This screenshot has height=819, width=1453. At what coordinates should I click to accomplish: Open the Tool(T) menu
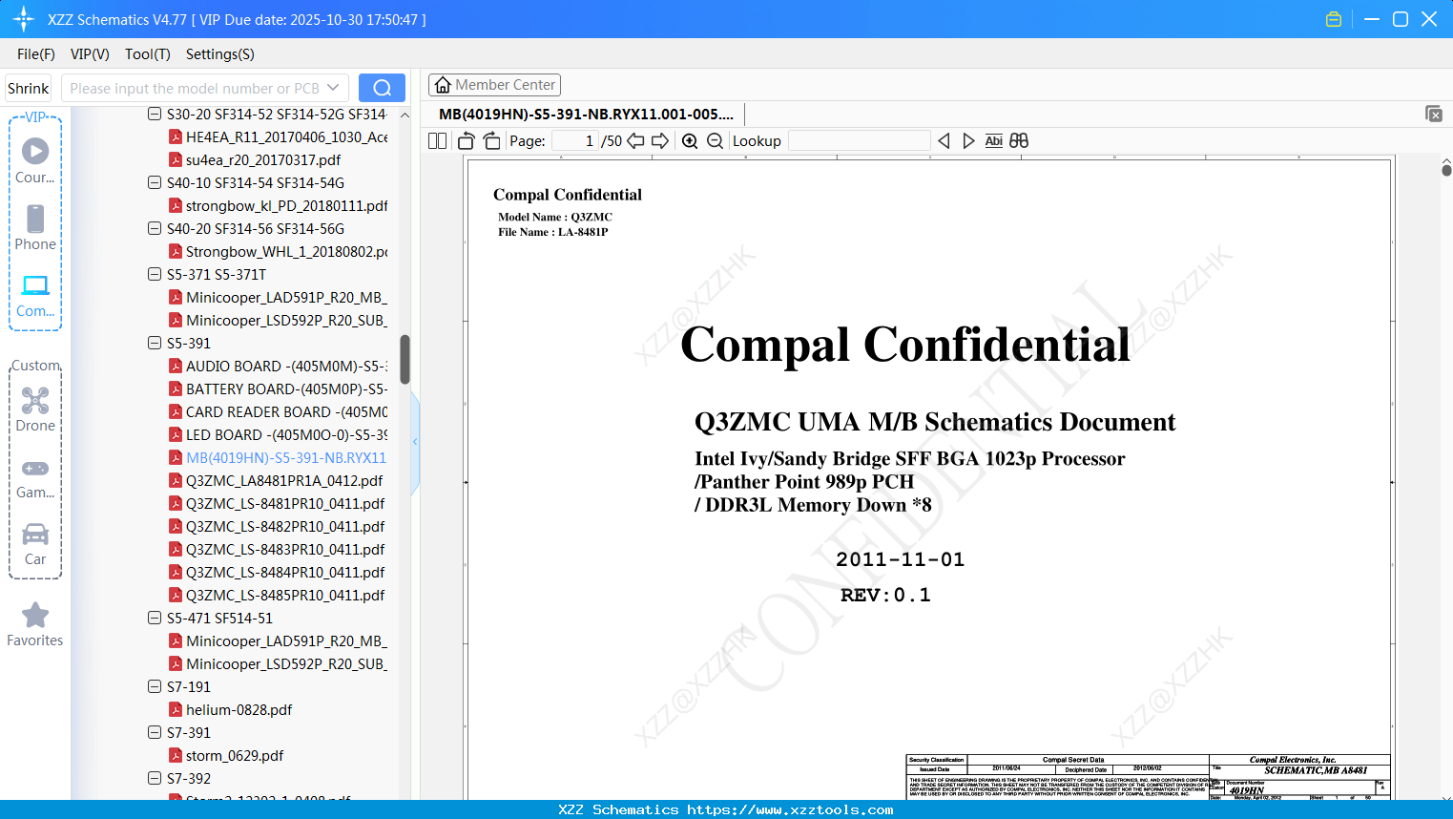(148, 54)
